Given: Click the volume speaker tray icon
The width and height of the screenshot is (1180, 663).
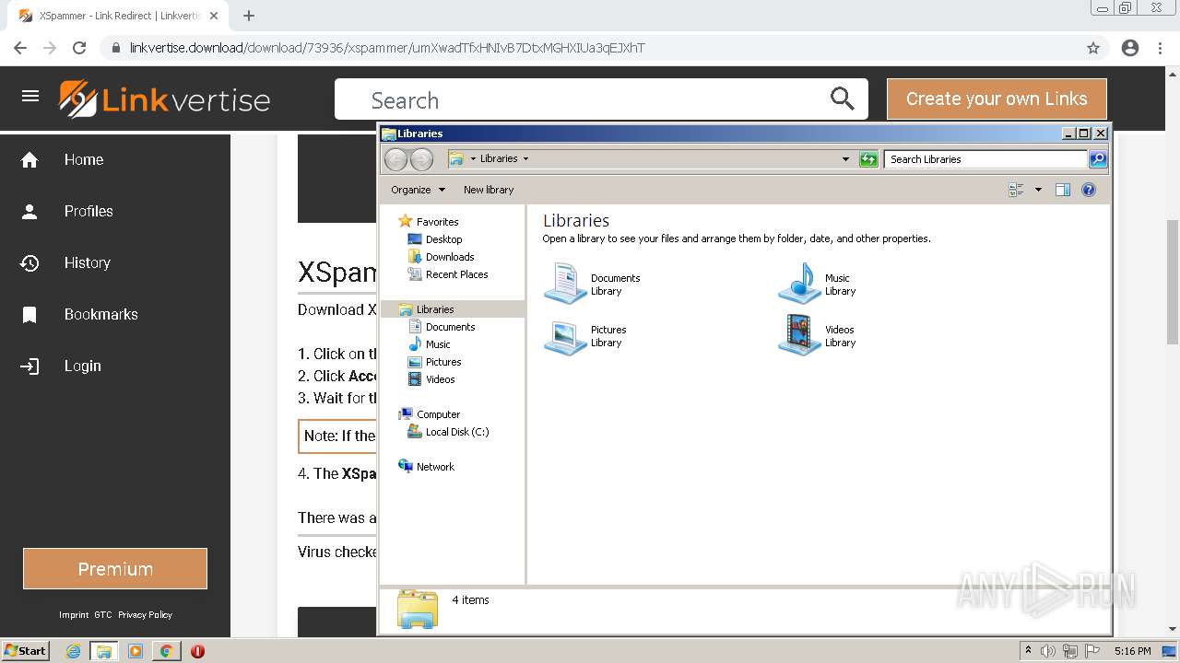Looking at the screenshot, I should pos(1048,651).
